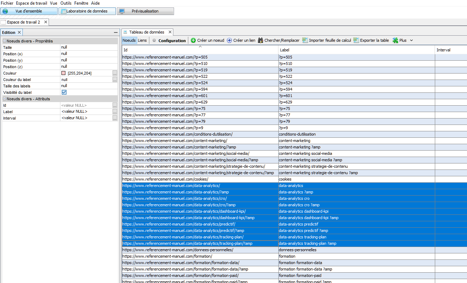The width and height of the screenshot is (467, 283).
Task: Select the Espace de travail 2 tab
Action: [x=24, y=22]
